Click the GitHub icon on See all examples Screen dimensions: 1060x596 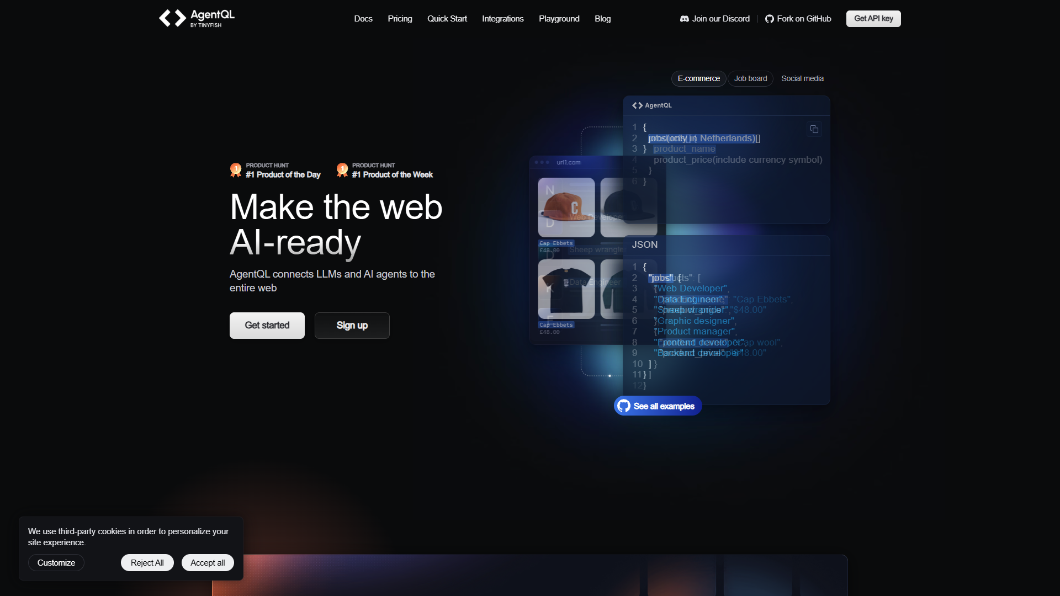pos(624,406)
